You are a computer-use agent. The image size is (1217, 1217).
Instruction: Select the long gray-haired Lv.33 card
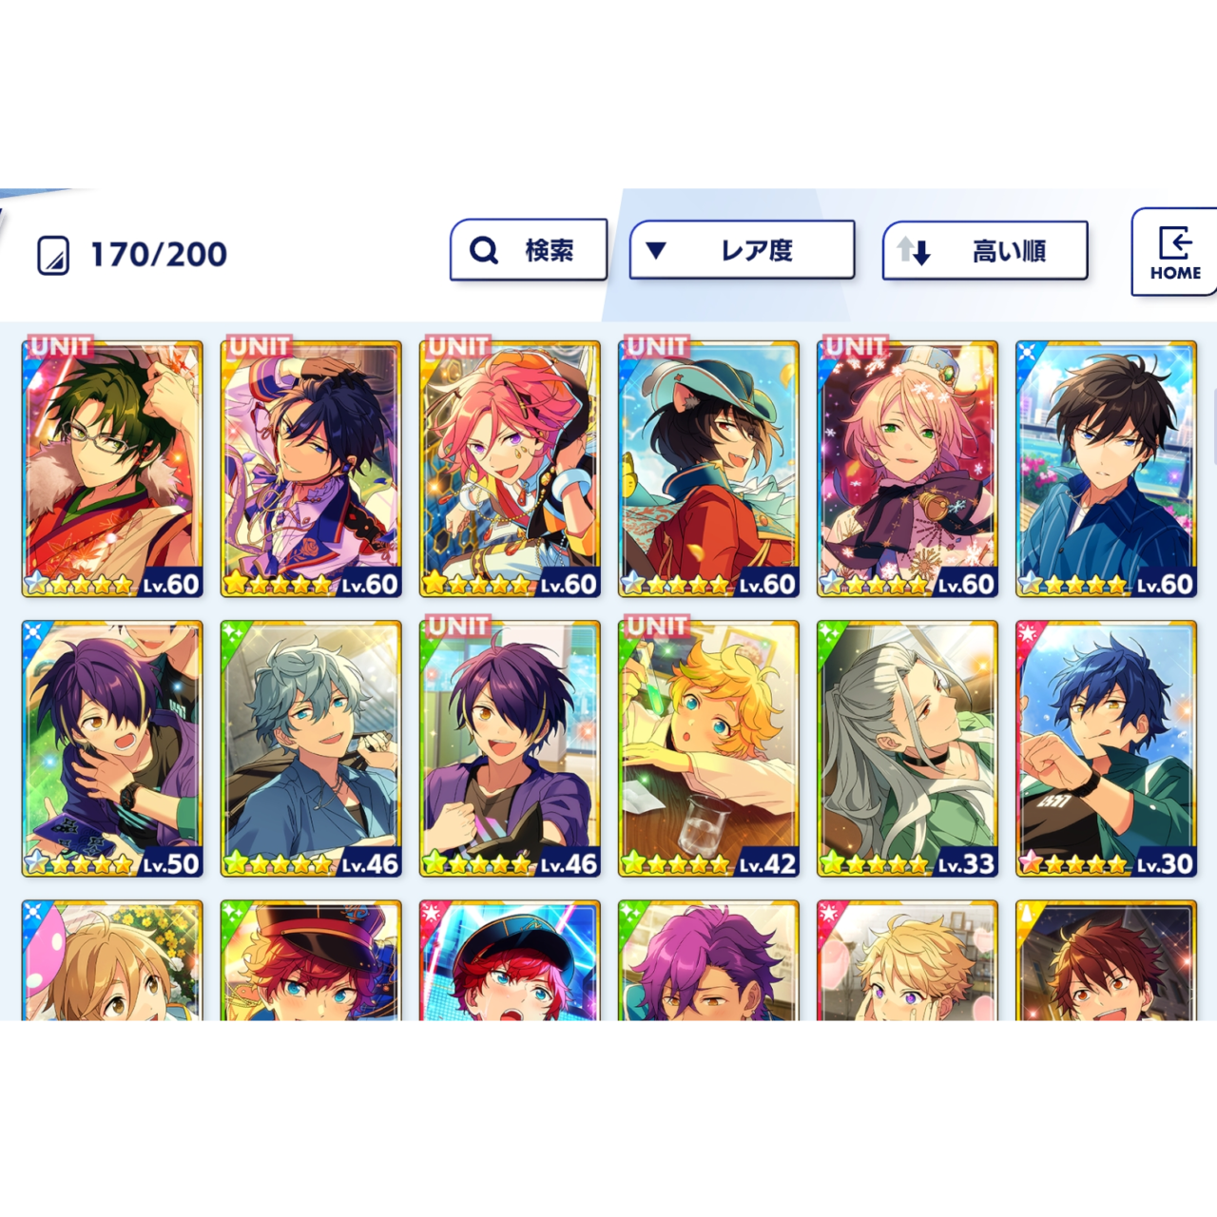pyautogui.click(x=907, y=748)
